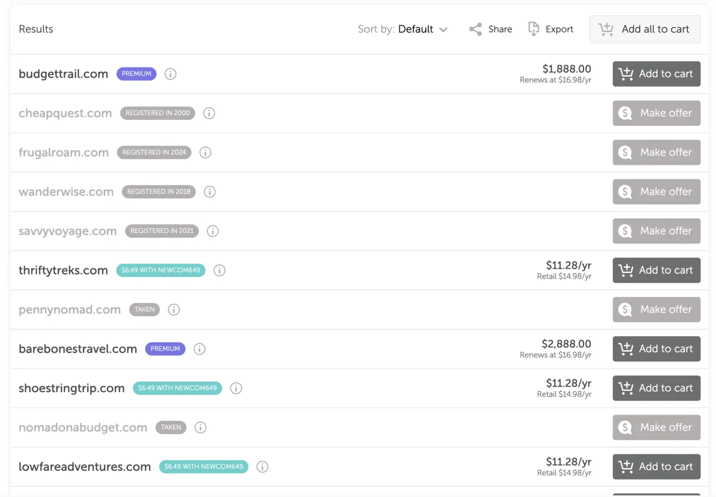Add shoestringtrip.com to cart
This screenshot has height=497, width=716.
pos(656,388)
